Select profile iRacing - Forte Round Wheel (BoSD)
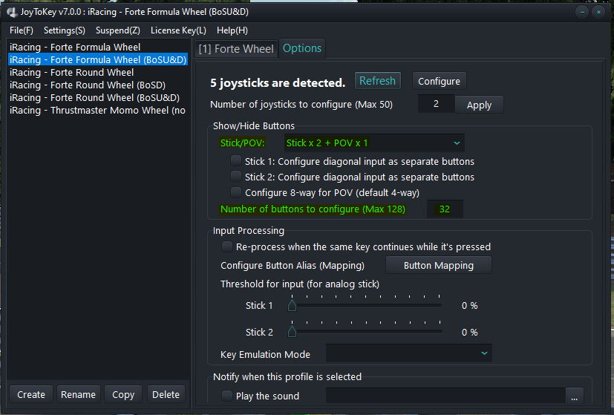Screen dimensions: 614x415 [98, 85]
